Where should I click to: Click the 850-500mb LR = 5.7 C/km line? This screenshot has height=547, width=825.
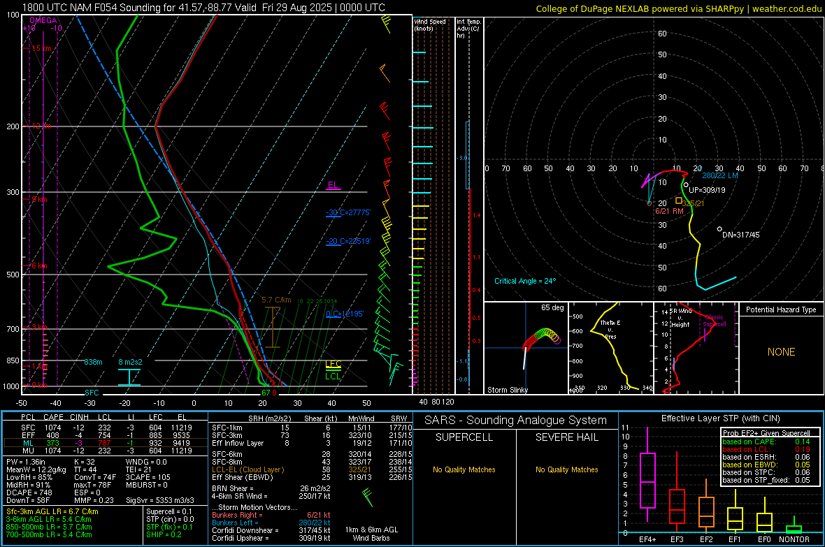point(49,527)
